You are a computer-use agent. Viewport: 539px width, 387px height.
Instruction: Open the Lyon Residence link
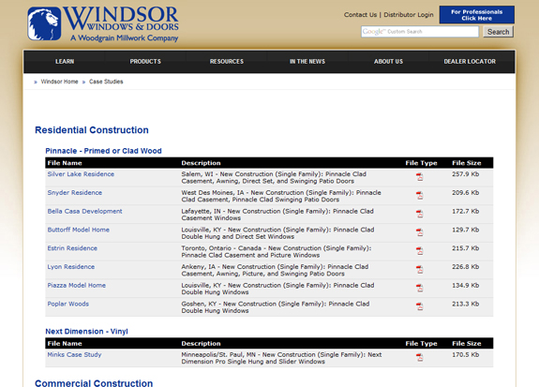(71, 267)
